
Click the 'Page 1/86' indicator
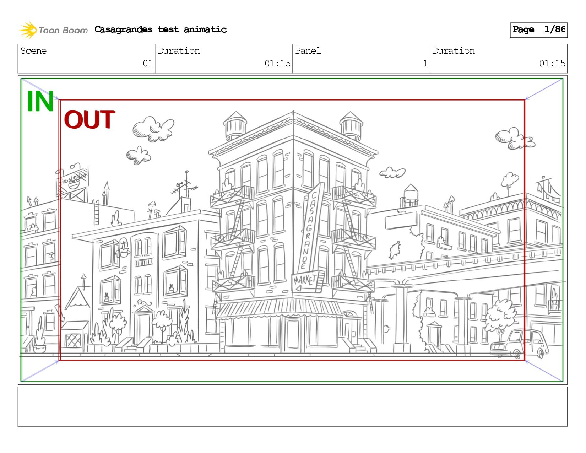[x=538, y=30]
